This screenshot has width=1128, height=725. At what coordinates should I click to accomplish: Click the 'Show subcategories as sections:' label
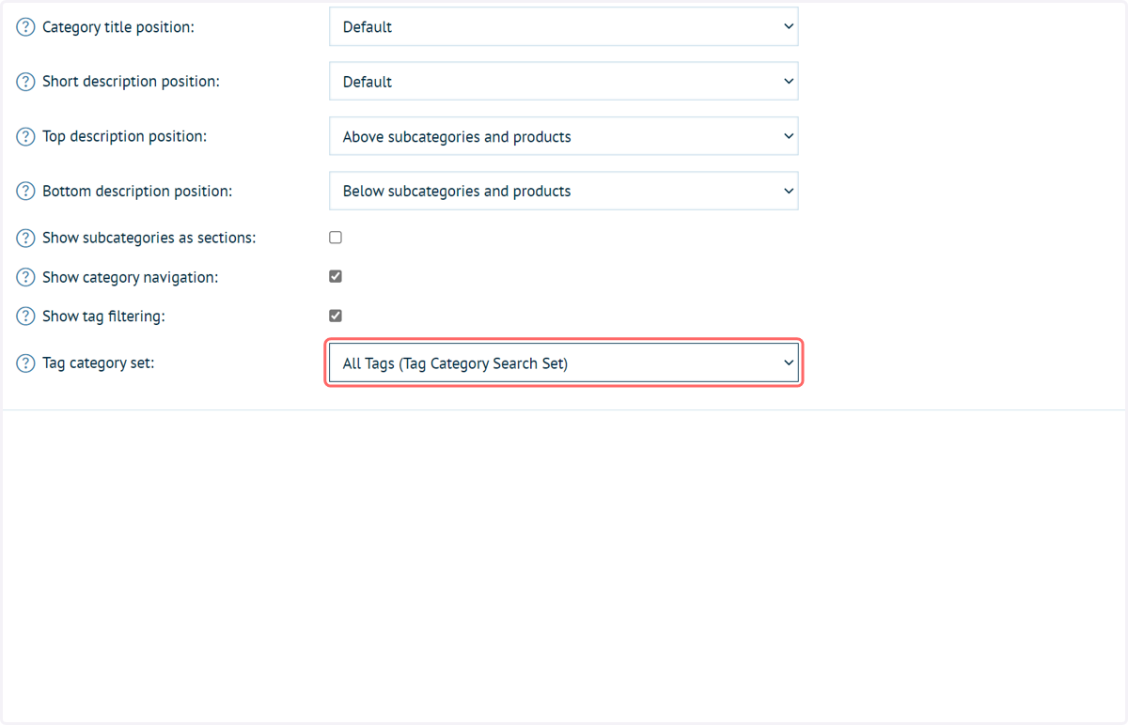149,238
